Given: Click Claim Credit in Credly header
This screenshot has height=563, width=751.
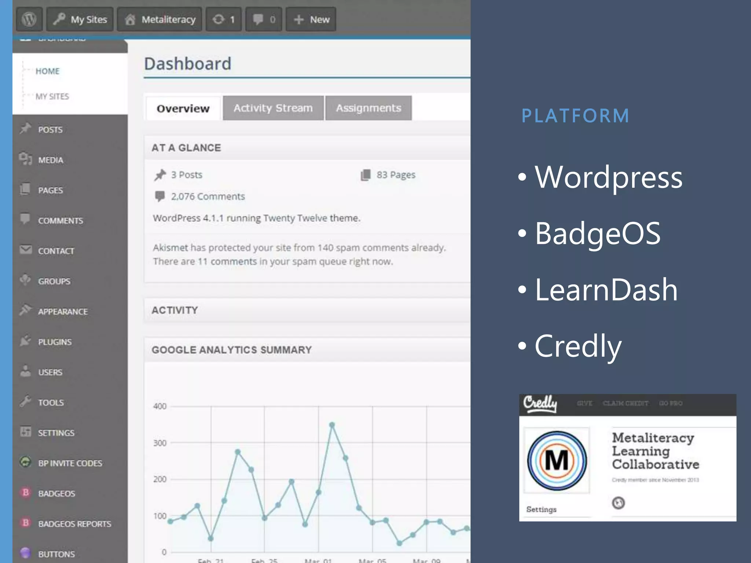Looking at the screenshot, I should (626, 403).
